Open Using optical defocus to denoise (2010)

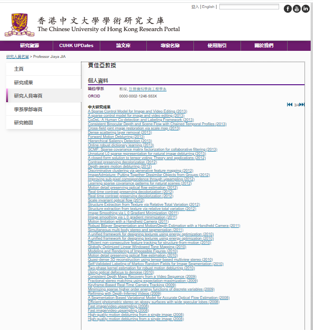121,273
